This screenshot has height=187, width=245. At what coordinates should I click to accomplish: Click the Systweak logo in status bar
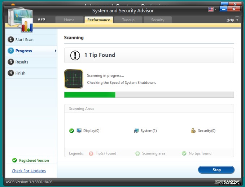(227, 182)
